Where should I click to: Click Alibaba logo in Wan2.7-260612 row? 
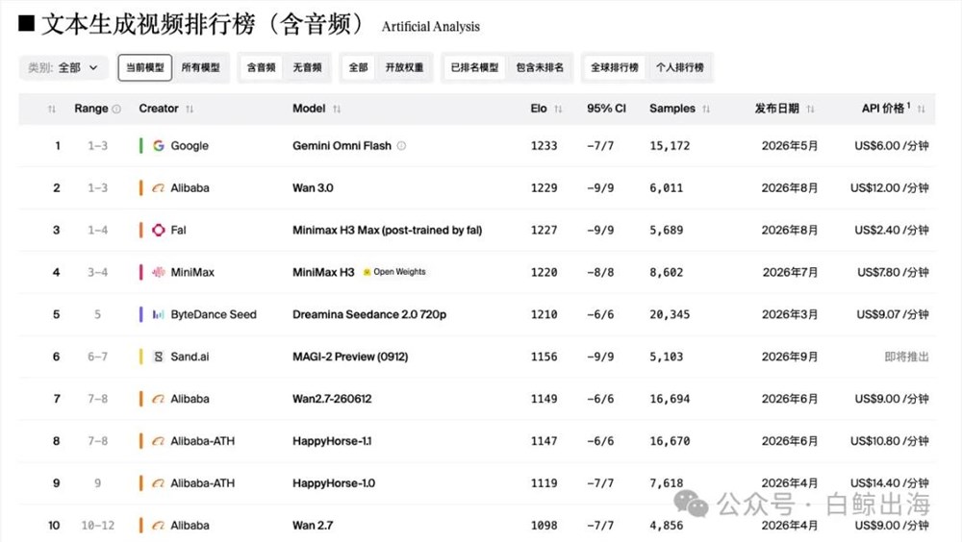click(x=159, y=399)
